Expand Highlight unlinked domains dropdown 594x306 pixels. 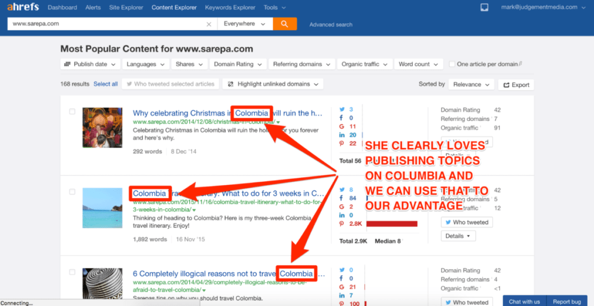pos(273,84)
